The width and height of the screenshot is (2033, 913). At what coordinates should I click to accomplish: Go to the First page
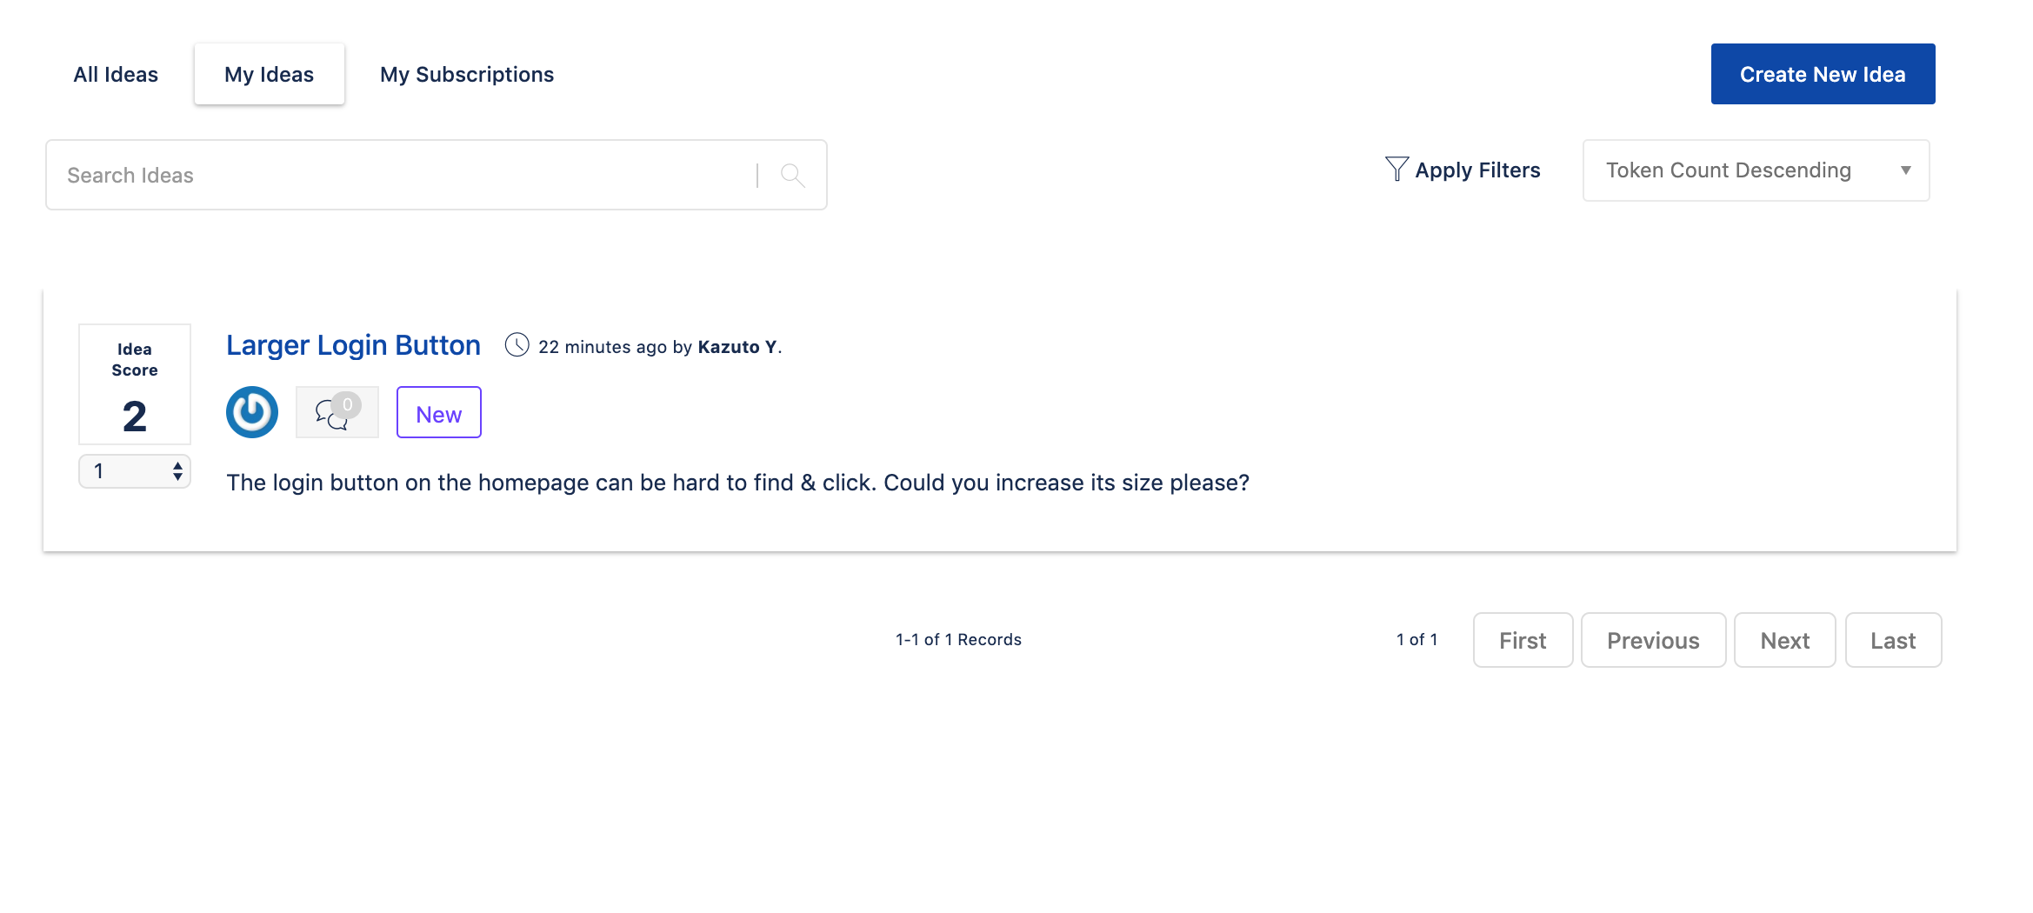point(1523,640)
